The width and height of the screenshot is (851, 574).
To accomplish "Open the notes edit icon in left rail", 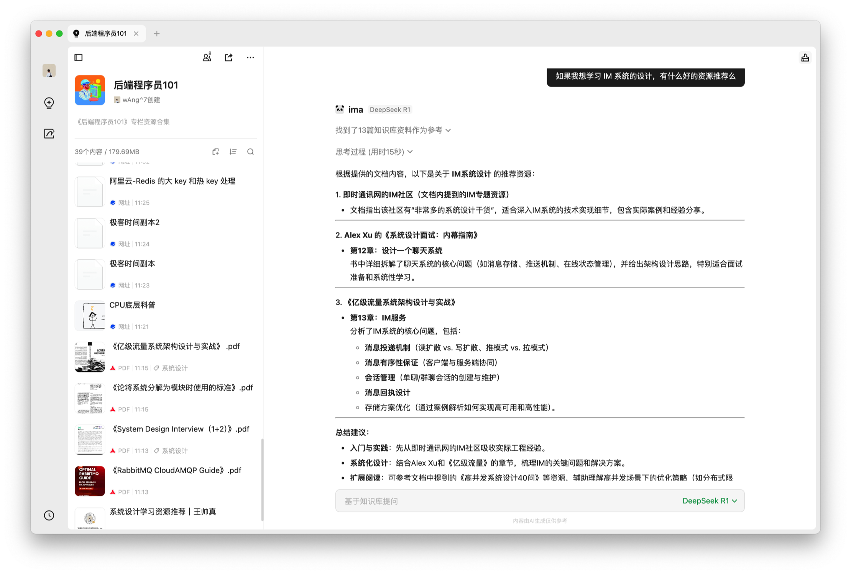I will 49,134.
